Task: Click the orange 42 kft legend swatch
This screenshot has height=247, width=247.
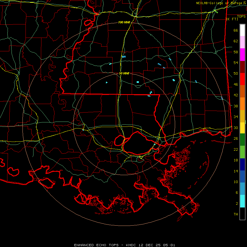Action: pyautogui.click(x=242, y=104)
